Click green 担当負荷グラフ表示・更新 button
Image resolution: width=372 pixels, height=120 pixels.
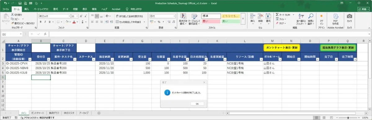(338, 48)
